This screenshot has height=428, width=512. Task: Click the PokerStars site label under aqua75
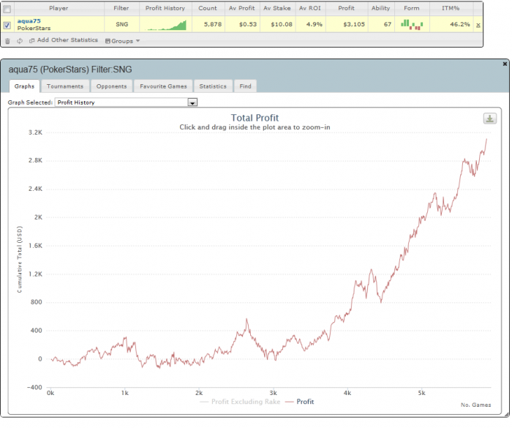[34, 29]
